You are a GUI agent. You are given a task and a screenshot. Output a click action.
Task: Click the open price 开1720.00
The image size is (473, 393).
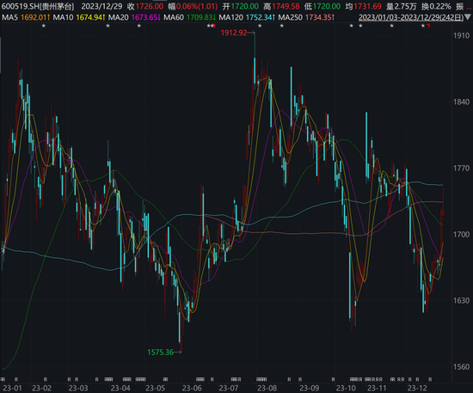pyautogui.click(x=241, y=6)
